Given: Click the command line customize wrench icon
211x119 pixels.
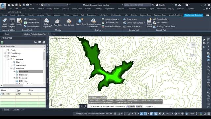Looking at the screenshot, I should [85, 106].
